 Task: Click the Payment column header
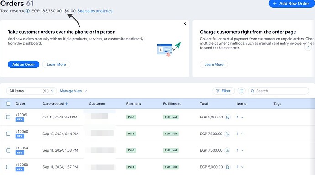point(134,103)
